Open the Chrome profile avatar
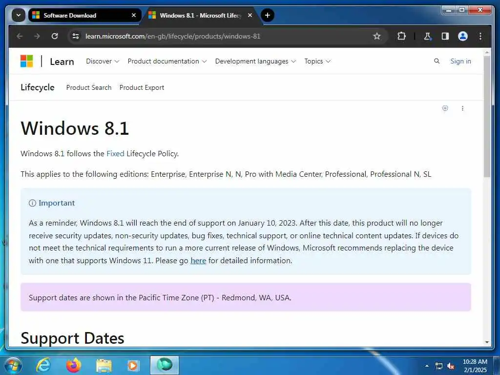 (463, 36)
